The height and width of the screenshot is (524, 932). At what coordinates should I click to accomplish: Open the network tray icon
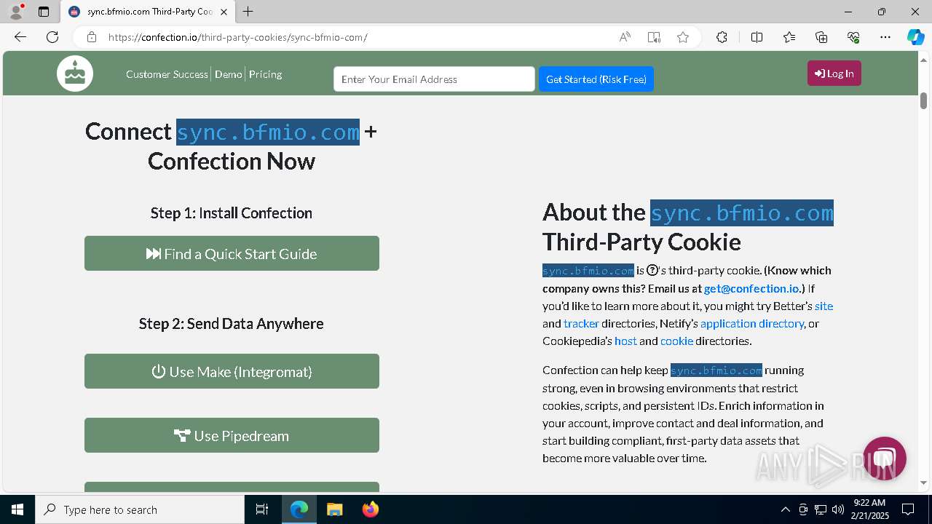tap(821, 509)
